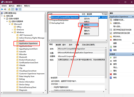Click the 描述 description text box
This screenshot has height=97, width=134.
pyautogui.click(x=81, y=67)
